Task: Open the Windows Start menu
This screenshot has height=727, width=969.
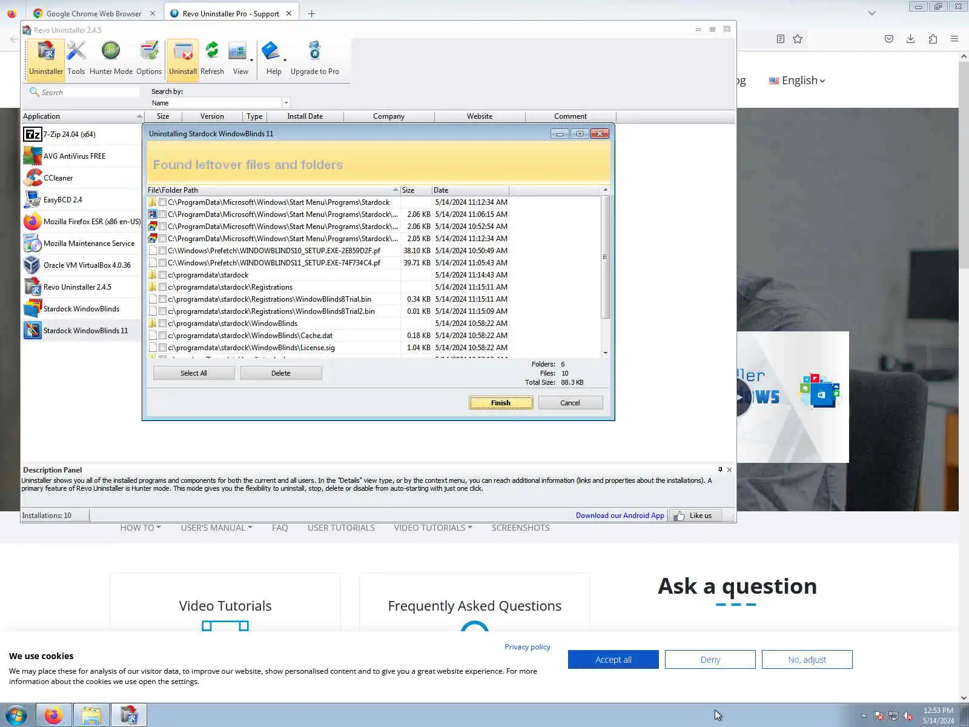Action: (x=16, y=715)
